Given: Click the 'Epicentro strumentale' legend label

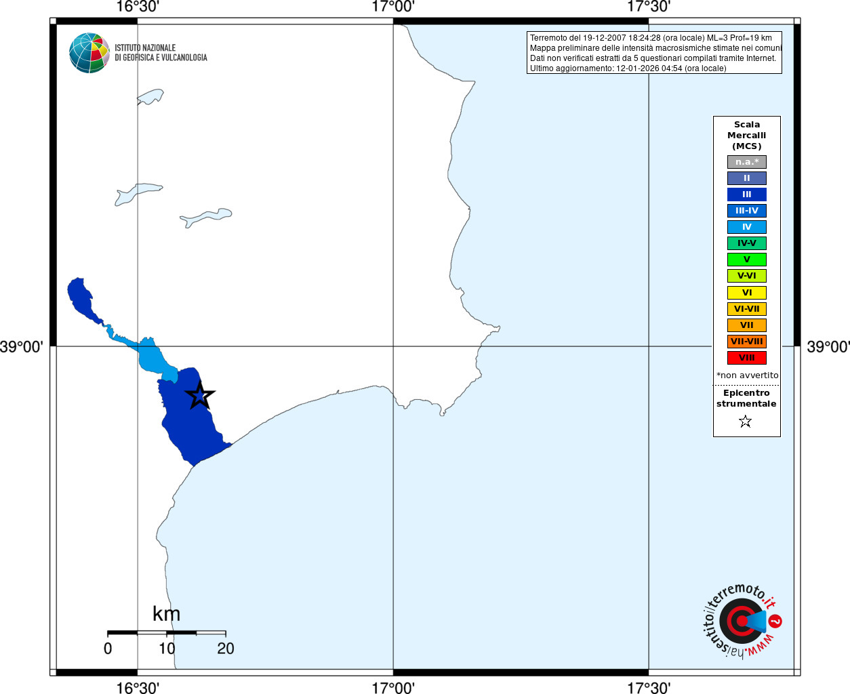Looking at the screenshot, I should pos(746,399).
